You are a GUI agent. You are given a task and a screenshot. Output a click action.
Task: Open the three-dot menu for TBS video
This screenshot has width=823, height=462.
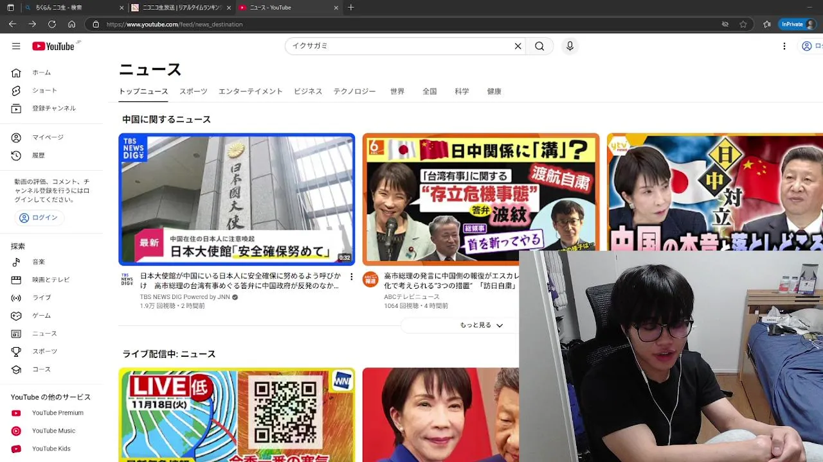tap(351, 277)
